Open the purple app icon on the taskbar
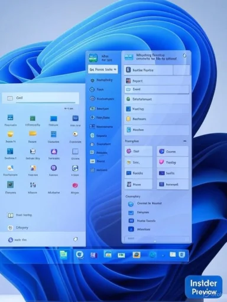The width and height of the screenshot is (227, 302). click(x=94, y=255)
